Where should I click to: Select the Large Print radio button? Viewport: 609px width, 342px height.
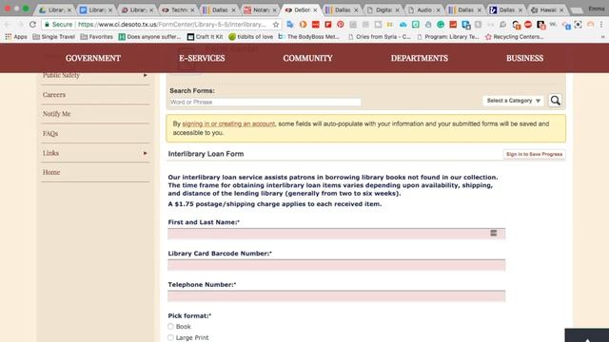coord(170,338)
